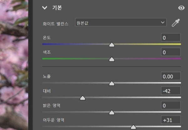This screenshot has width=188, height=130.
Task: Select the 노출 value field showing 0.00
Action: pyautogui.click(x=171, y=76)
